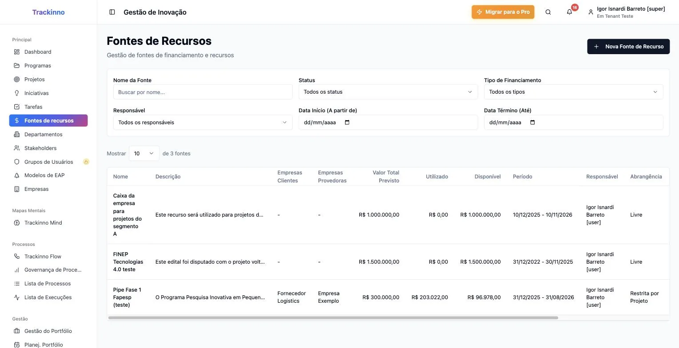Open the Tipo de Financiamento dropdown
Viewport: 679px width, 348px height.
(x=573, y=92)
